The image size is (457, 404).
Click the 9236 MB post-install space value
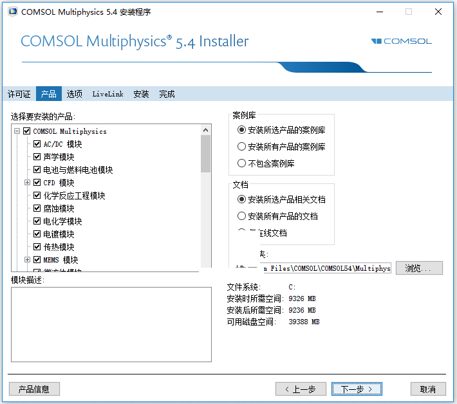tap(303, 310)
